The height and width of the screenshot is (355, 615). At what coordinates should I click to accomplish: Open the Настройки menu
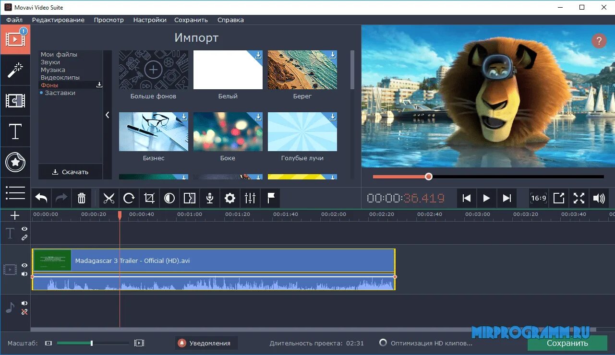tap(150, 20)
